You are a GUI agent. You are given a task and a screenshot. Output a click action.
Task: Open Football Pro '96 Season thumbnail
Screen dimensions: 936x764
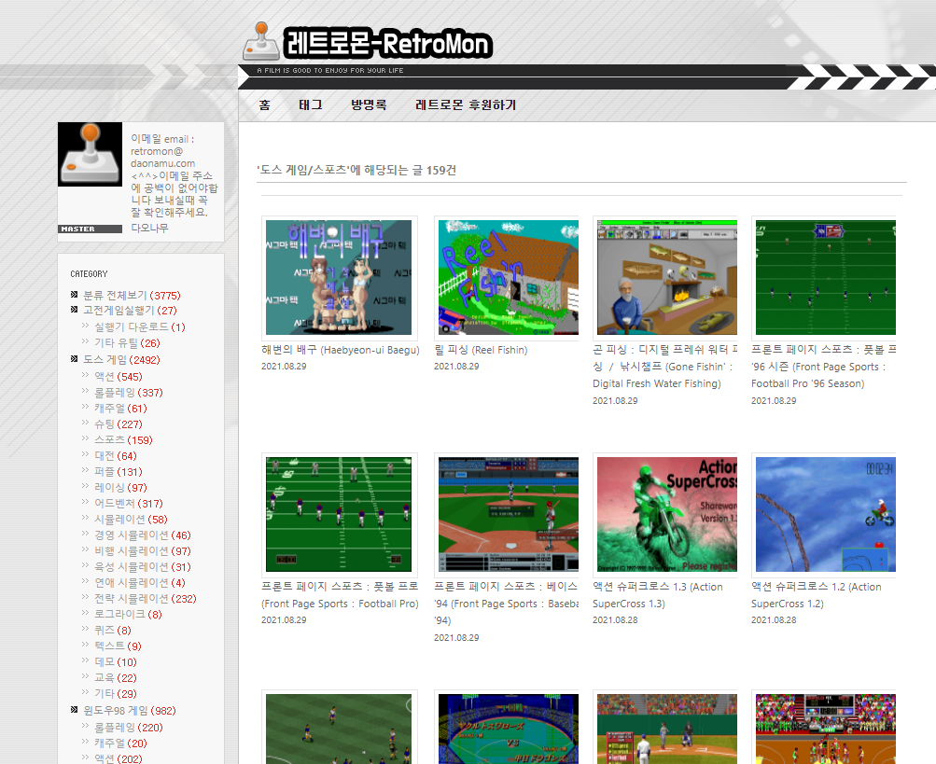[x=824, y=278]
